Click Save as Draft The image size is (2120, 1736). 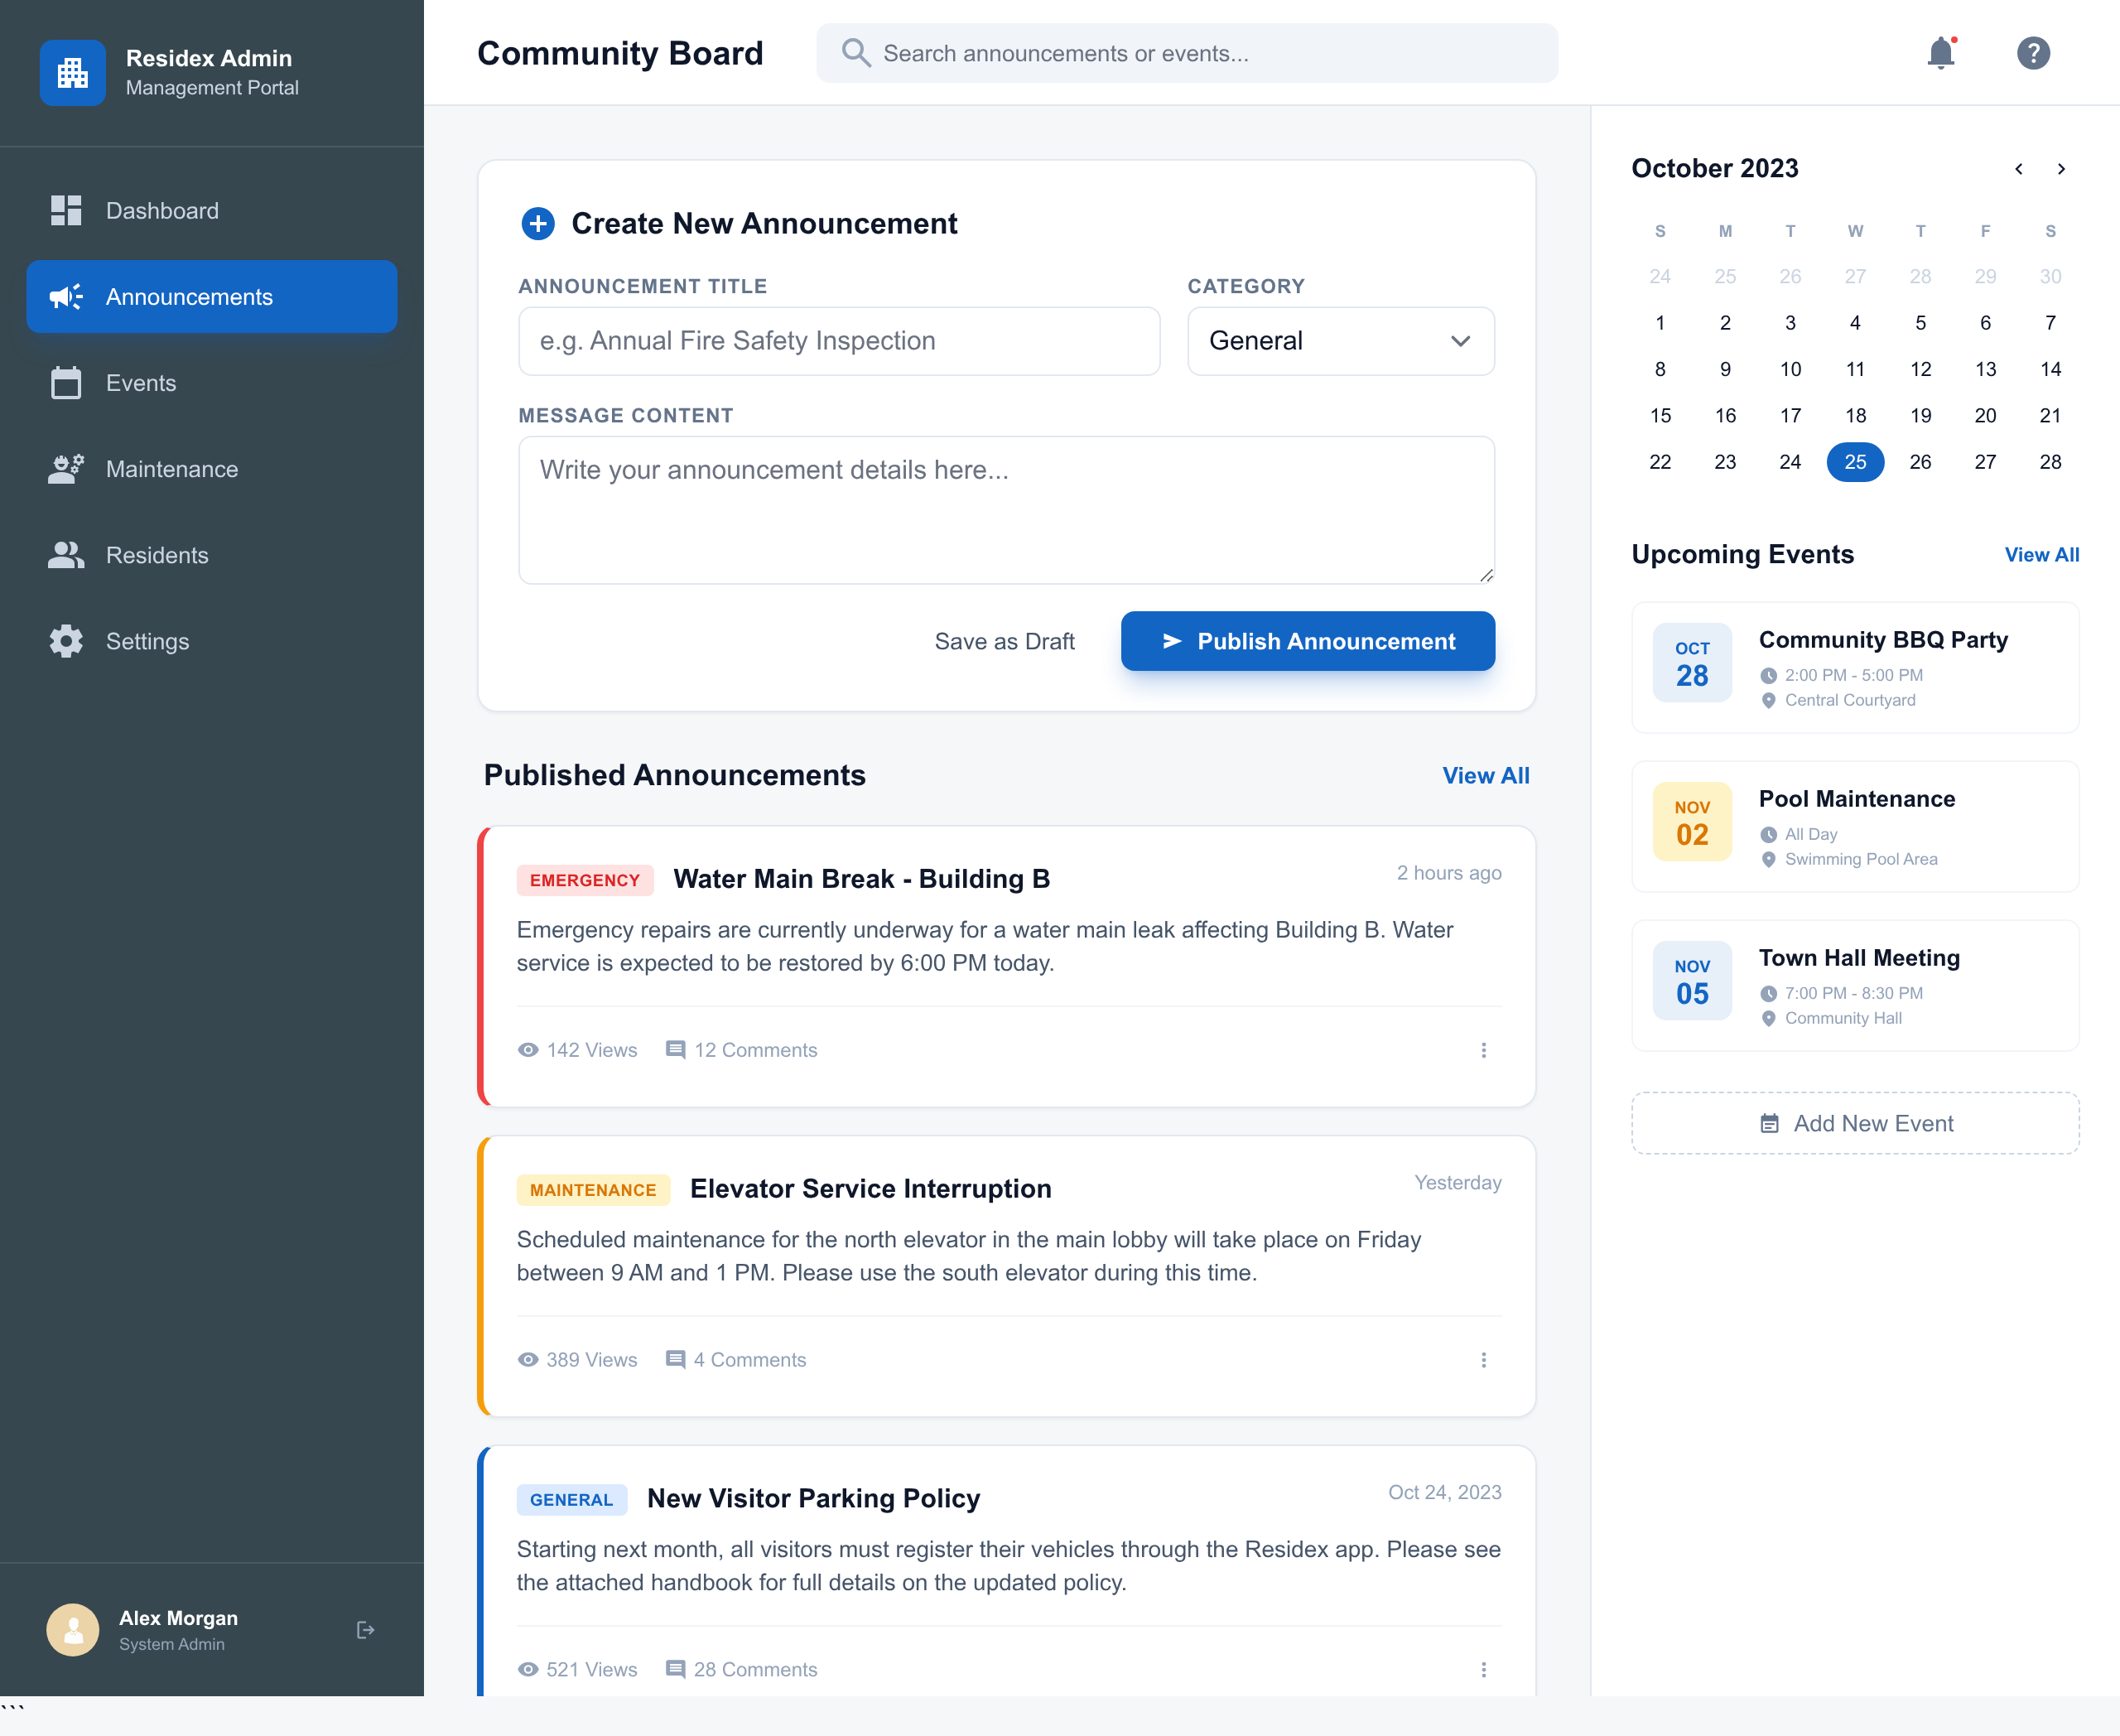(1004, 641)
